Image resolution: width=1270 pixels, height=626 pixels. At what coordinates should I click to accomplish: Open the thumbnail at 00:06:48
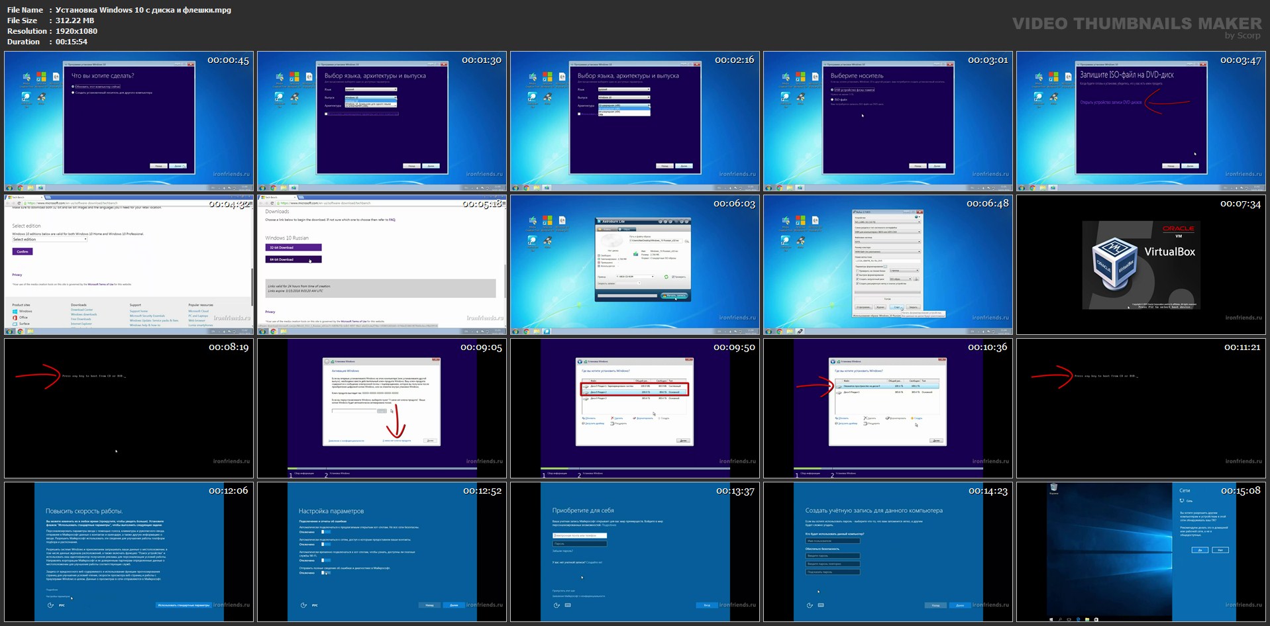point(888,265)
